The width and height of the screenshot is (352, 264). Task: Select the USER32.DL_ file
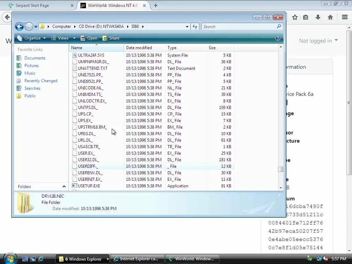tap(88, 159)
